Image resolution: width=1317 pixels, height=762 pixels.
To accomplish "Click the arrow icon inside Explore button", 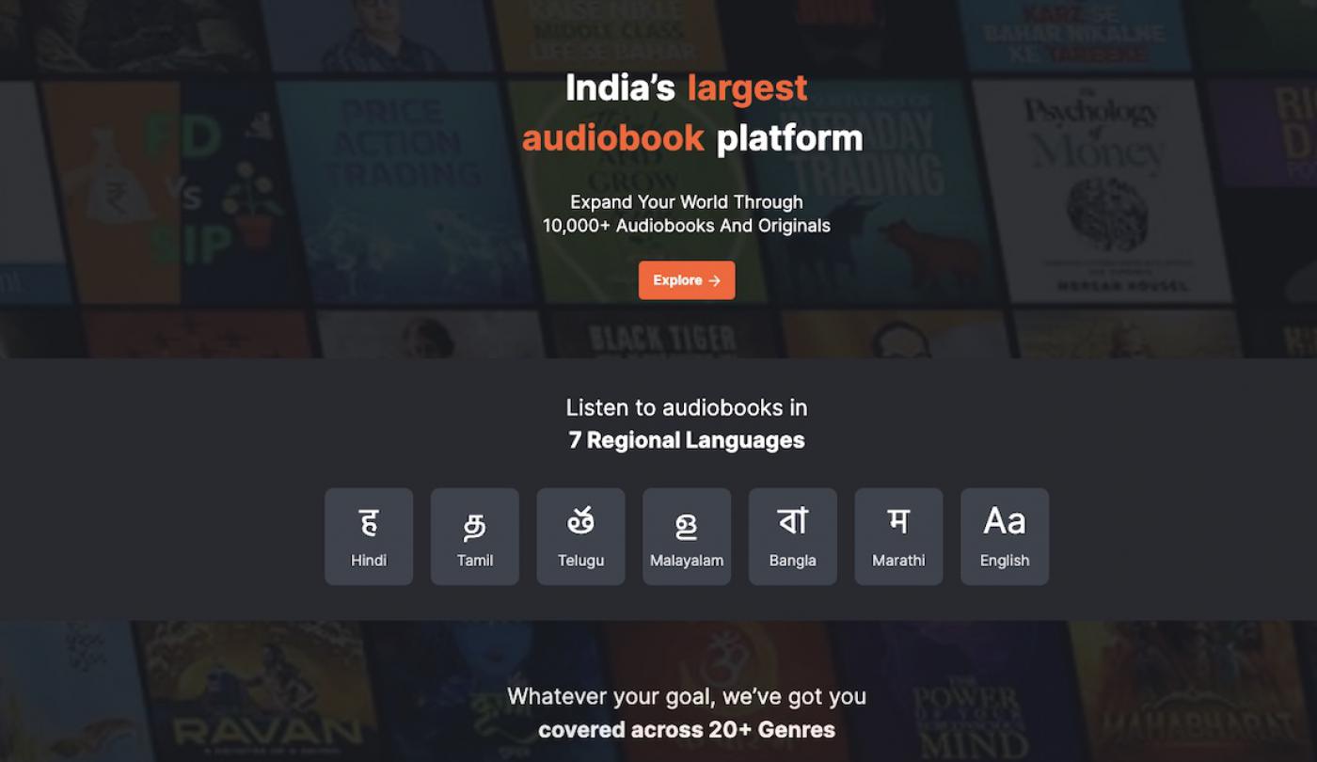I will coord(715,280).
